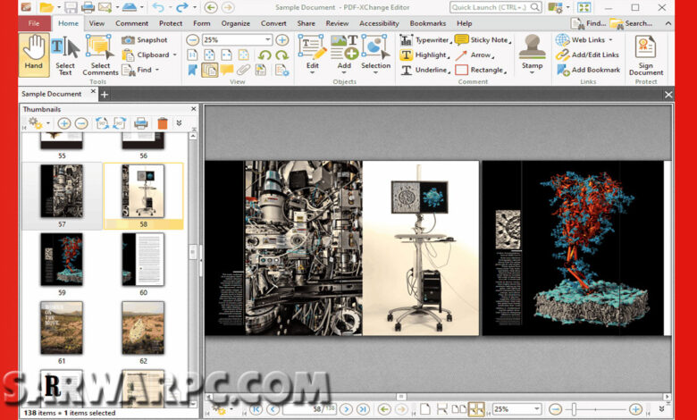Enable single page layout in status bar
Viewport: 697px width, 420px height.
[425, 409]
